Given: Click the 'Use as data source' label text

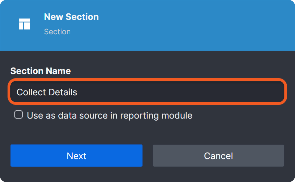Looking at the screenshot, I should (109, 115).
